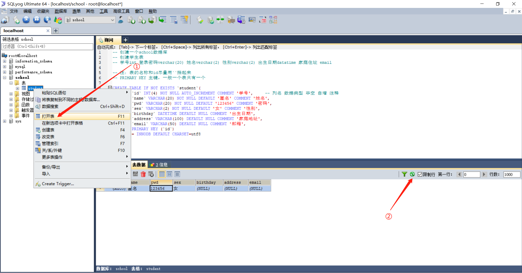Open the 高级工具 menu
This screenshot has height=273, width=522.
pos(121,11)
